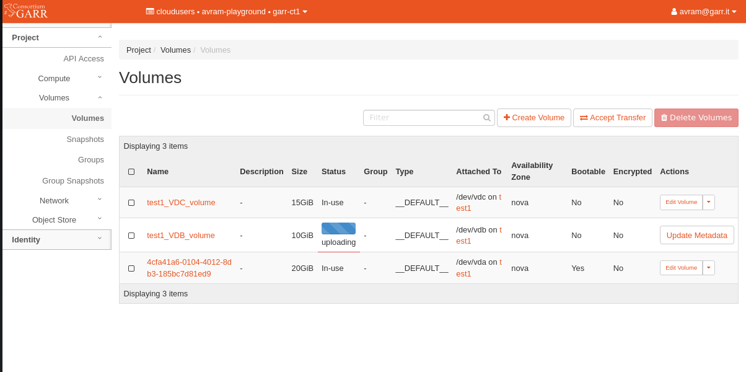746x372 pixels.
Task: Click the 15GiB size cell
Action: pos(302,203)
